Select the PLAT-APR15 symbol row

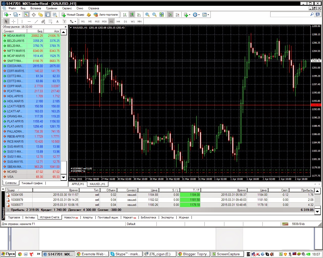coord(31,121)
